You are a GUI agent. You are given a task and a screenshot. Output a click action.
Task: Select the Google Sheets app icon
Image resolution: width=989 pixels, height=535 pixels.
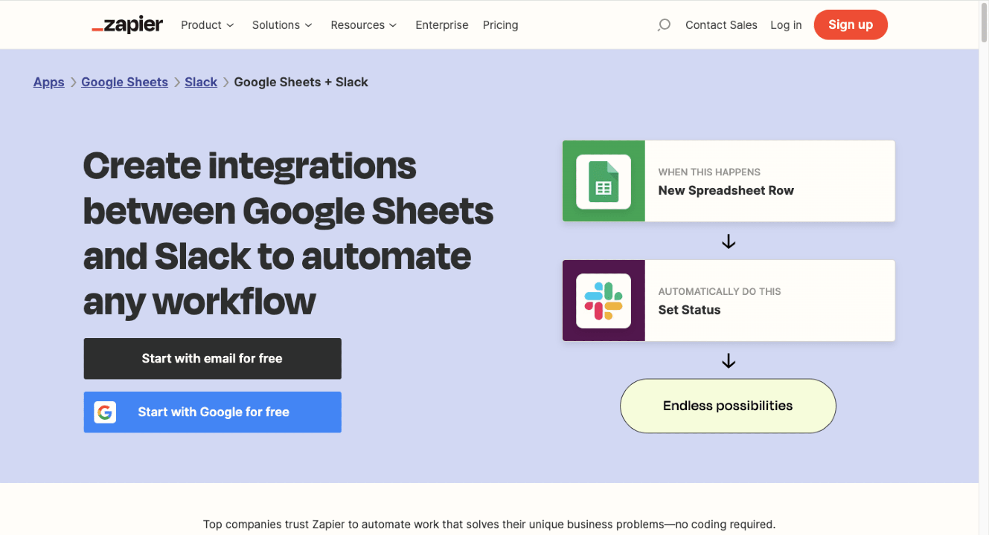[x=604, y=181]
